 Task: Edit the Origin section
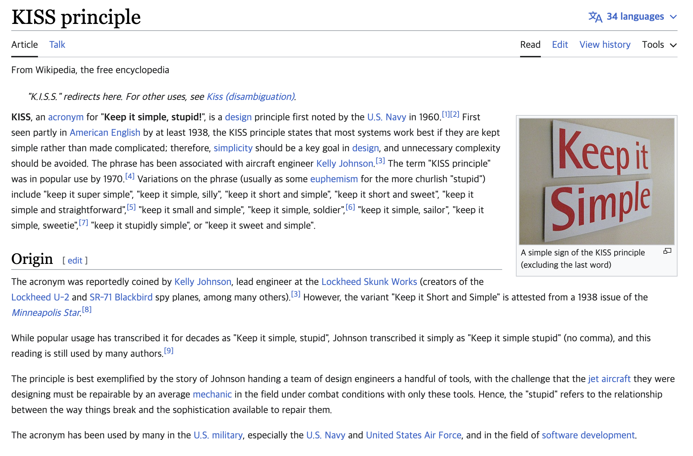(x=75, y=261)
